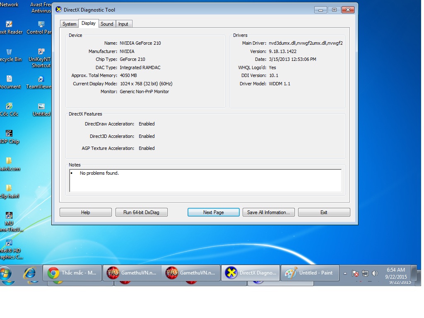Select the Network desktop label
Screen dimensions: 424x318
[x=9, y=5]
